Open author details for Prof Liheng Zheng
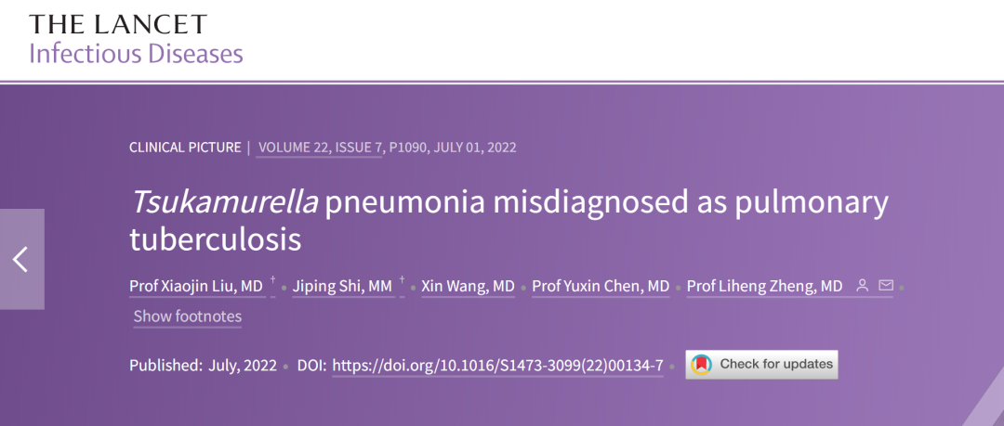1004x426 pixels. (764, 286)
